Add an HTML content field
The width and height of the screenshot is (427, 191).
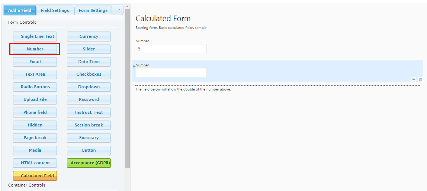pos(35,163)
